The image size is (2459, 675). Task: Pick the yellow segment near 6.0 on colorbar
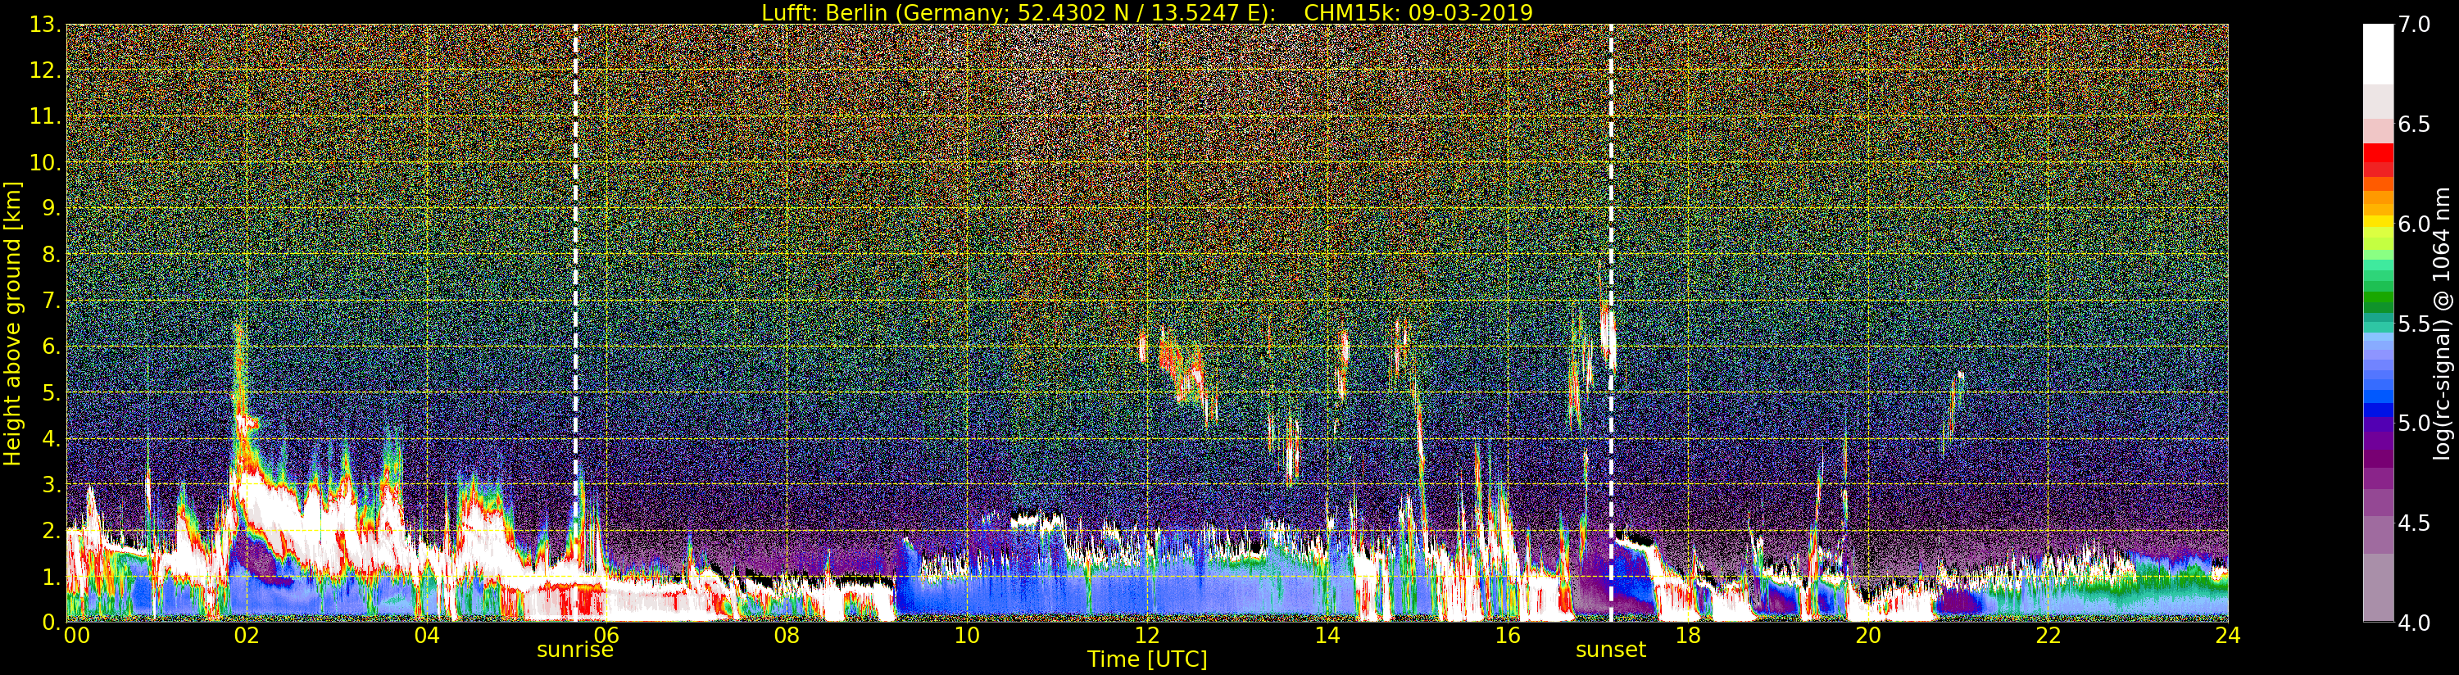2378,221
